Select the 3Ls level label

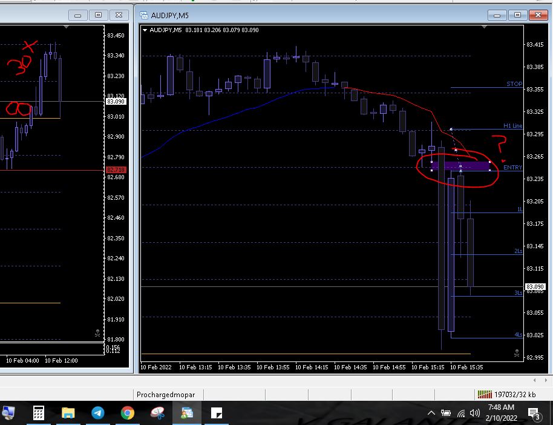519,292
